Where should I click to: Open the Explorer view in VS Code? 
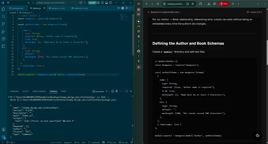click(3, 9)
